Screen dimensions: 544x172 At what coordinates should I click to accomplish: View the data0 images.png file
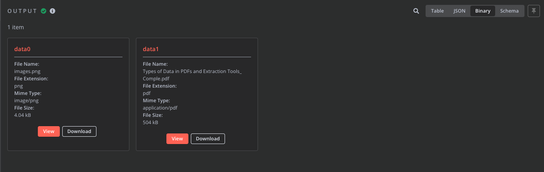point(49,131)
